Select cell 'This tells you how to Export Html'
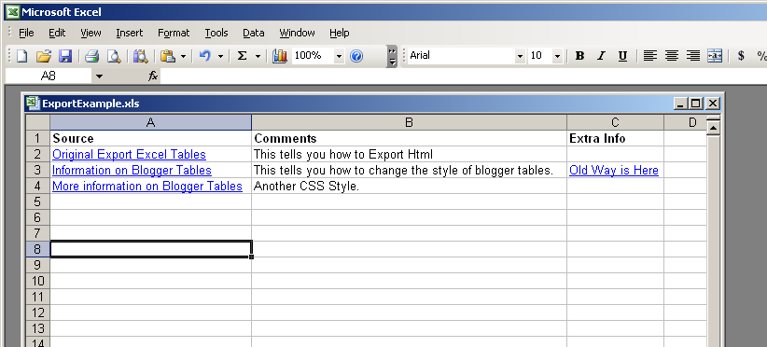The width and height of the screenshot is (767, 347). click(409, 154)
